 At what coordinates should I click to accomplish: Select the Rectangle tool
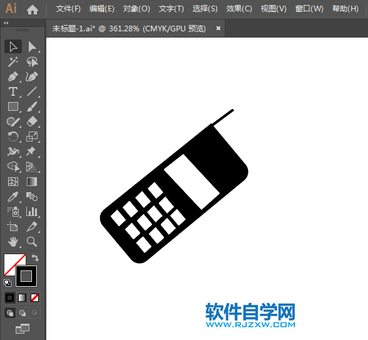point(13,106)
